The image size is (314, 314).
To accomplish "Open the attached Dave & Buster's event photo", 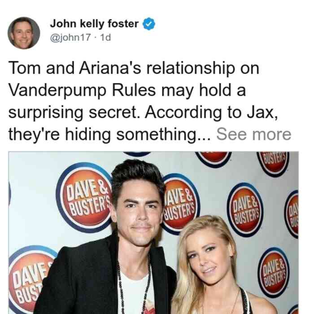I will pos(153,232).
